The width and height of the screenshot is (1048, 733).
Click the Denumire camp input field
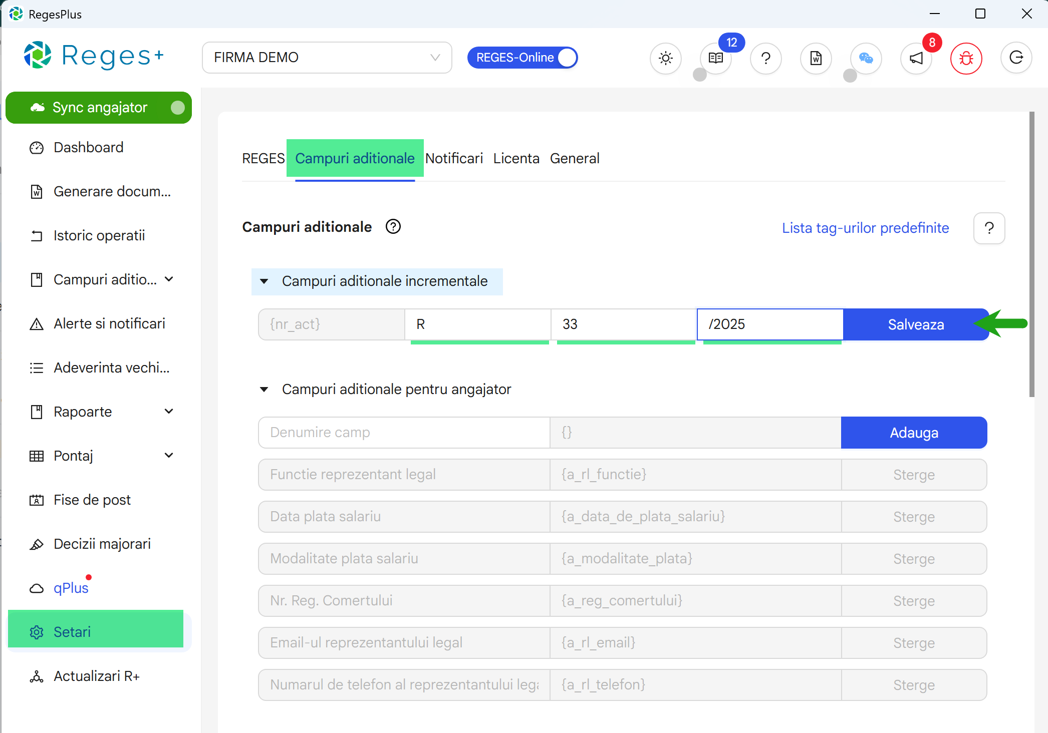coord(404,433)
